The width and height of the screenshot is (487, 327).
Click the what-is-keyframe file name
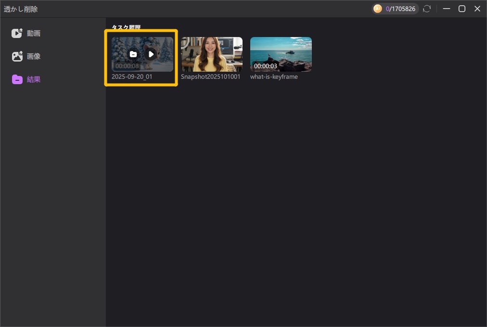274,76
